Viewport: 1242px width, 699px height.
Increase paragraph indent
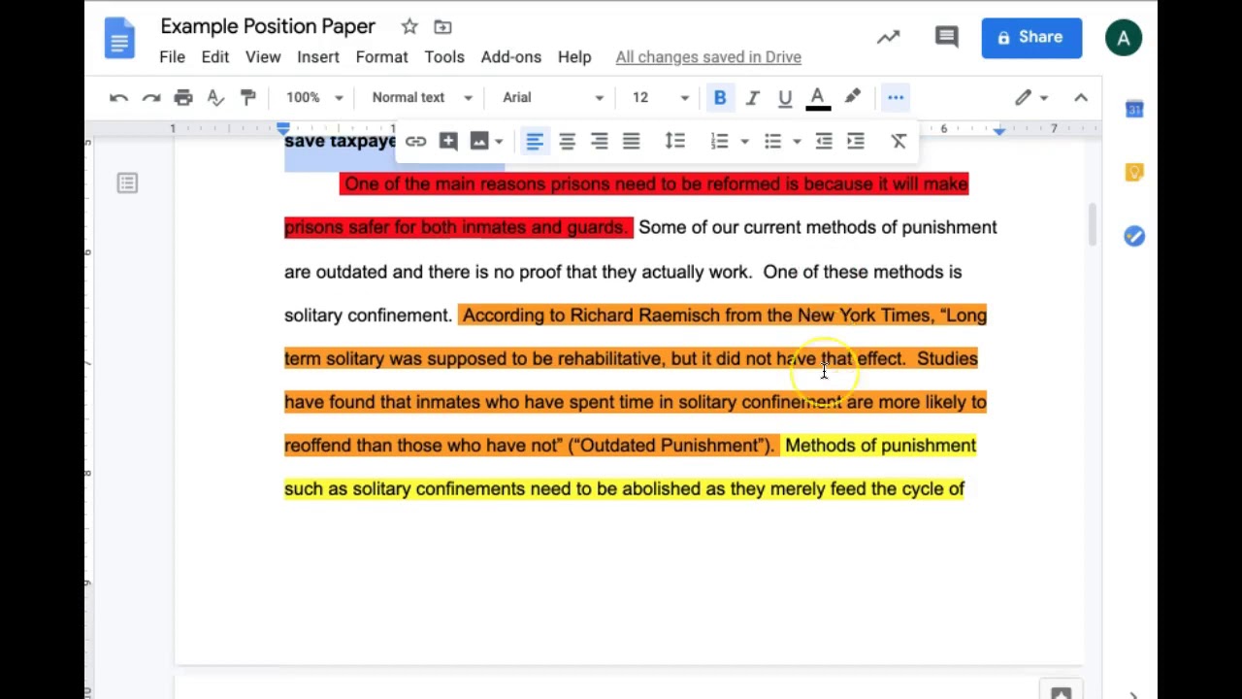856,142
